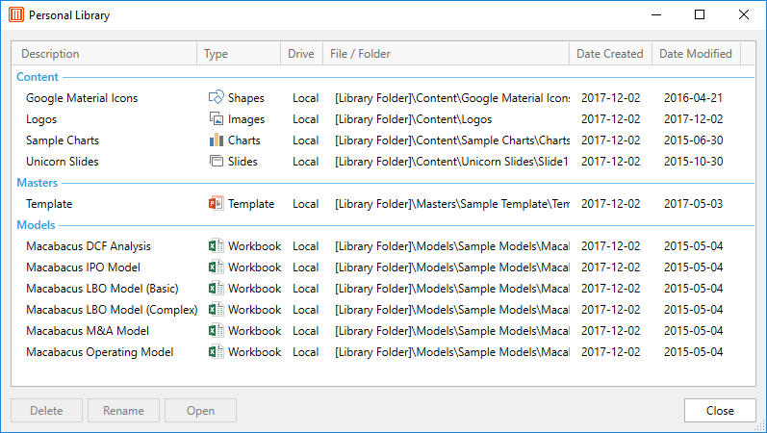Image resolution: width=767 pixels, height=433 pixels.
Task: Click Excel icon for Macabacus Operating Model
Action: pyautogui.click(x=217, y=352)
